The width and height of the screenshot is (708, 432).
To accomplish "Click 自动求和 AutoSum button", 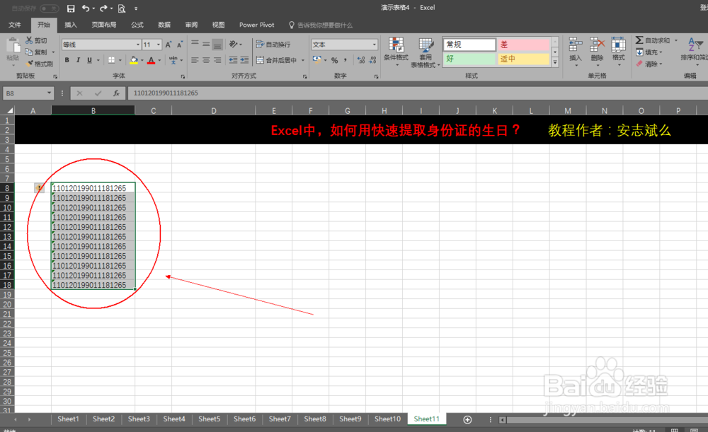I will click(653, 40).
